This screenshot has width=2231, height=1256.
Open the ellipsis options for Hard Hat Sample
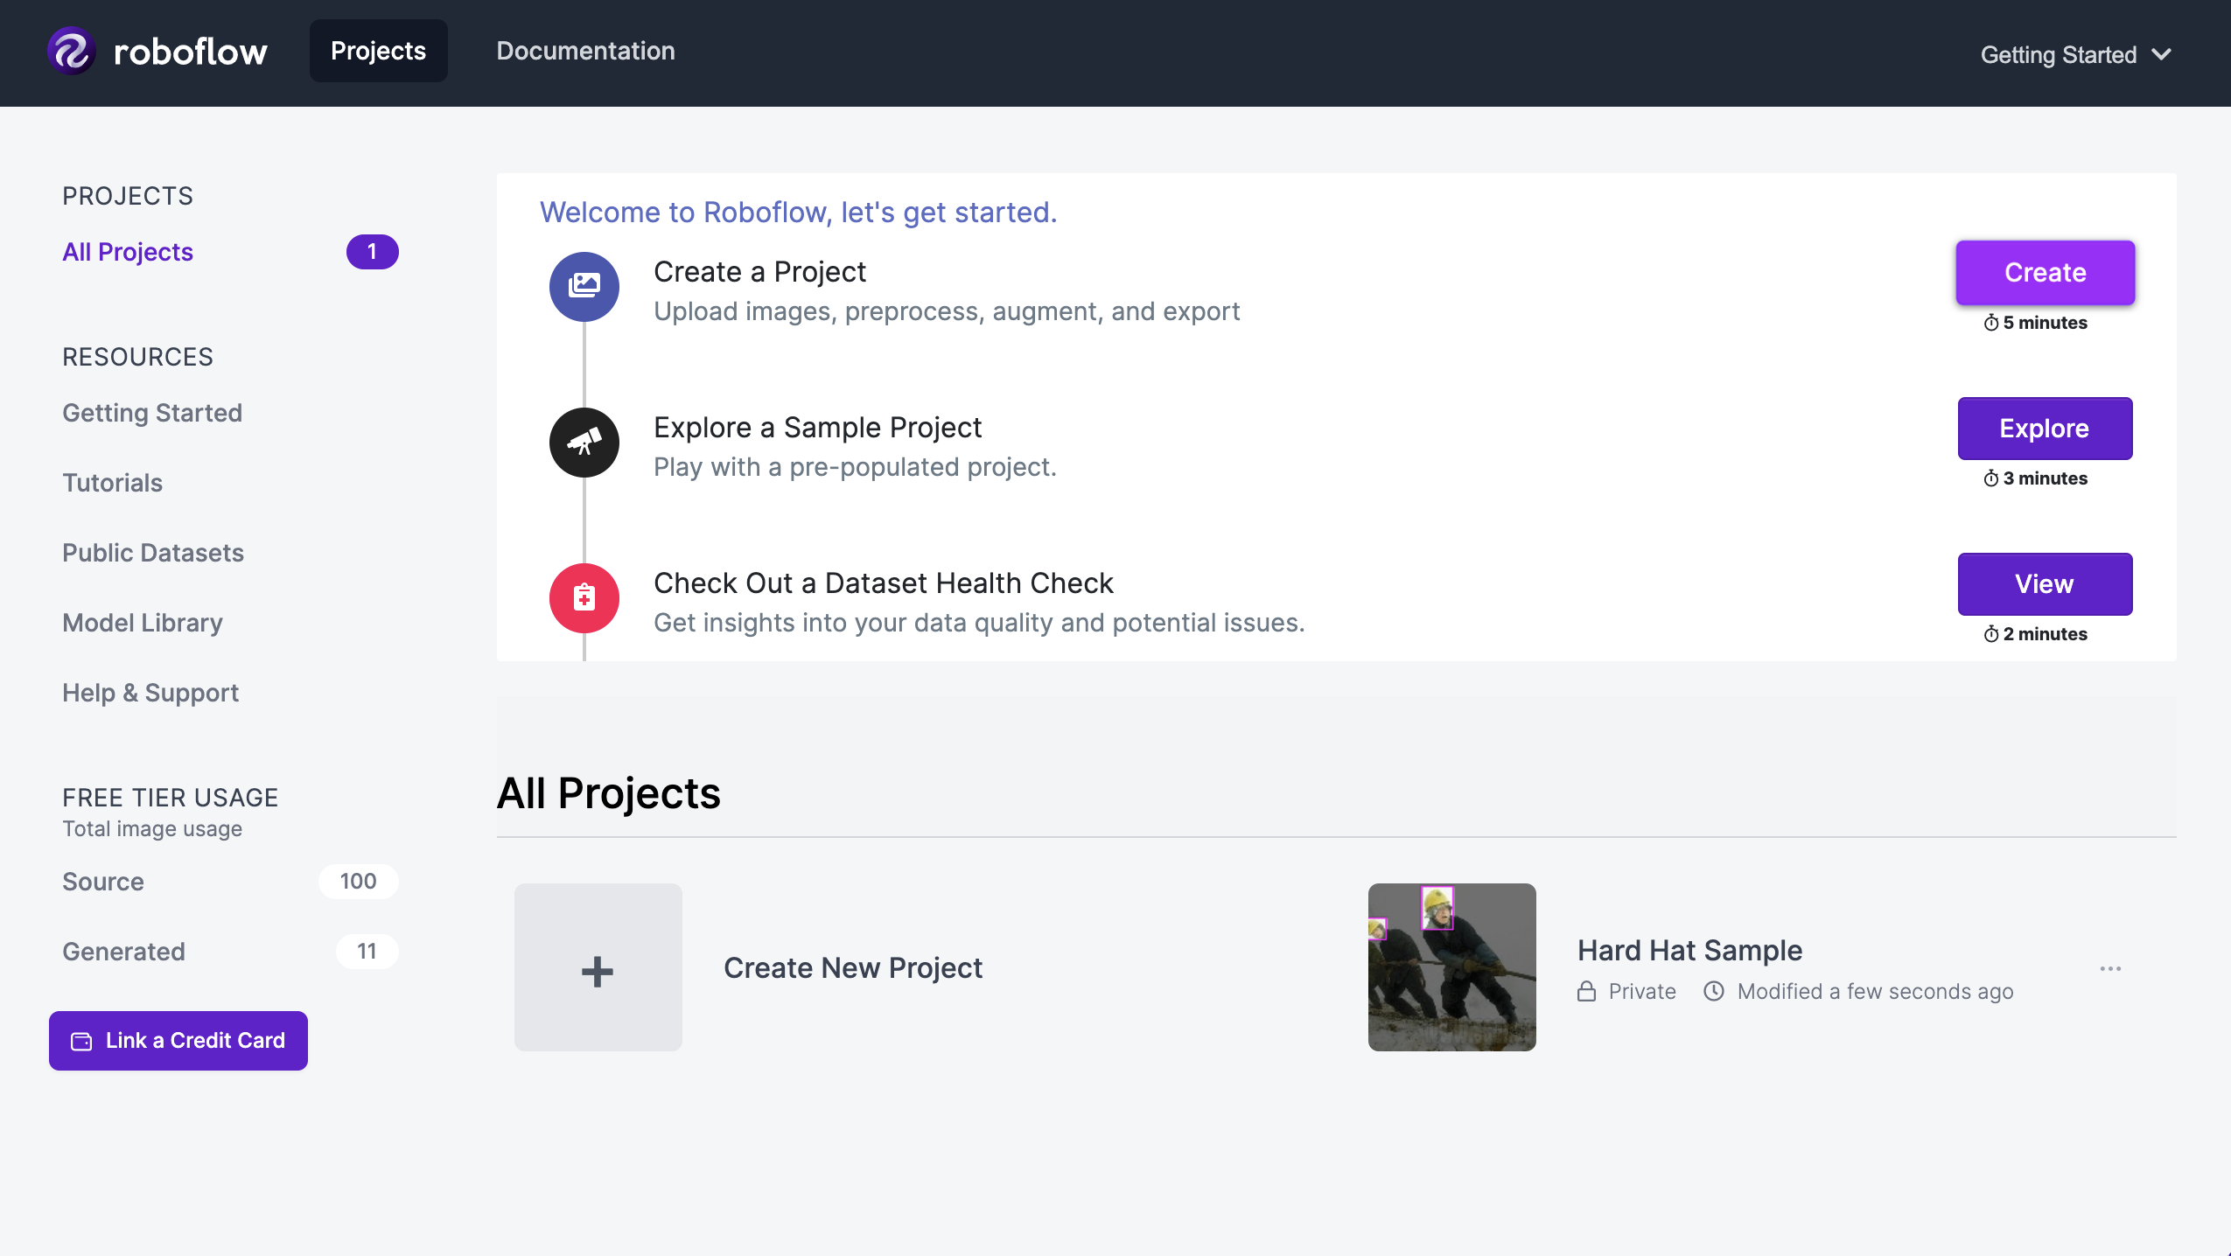click(x=2109, y=967)
